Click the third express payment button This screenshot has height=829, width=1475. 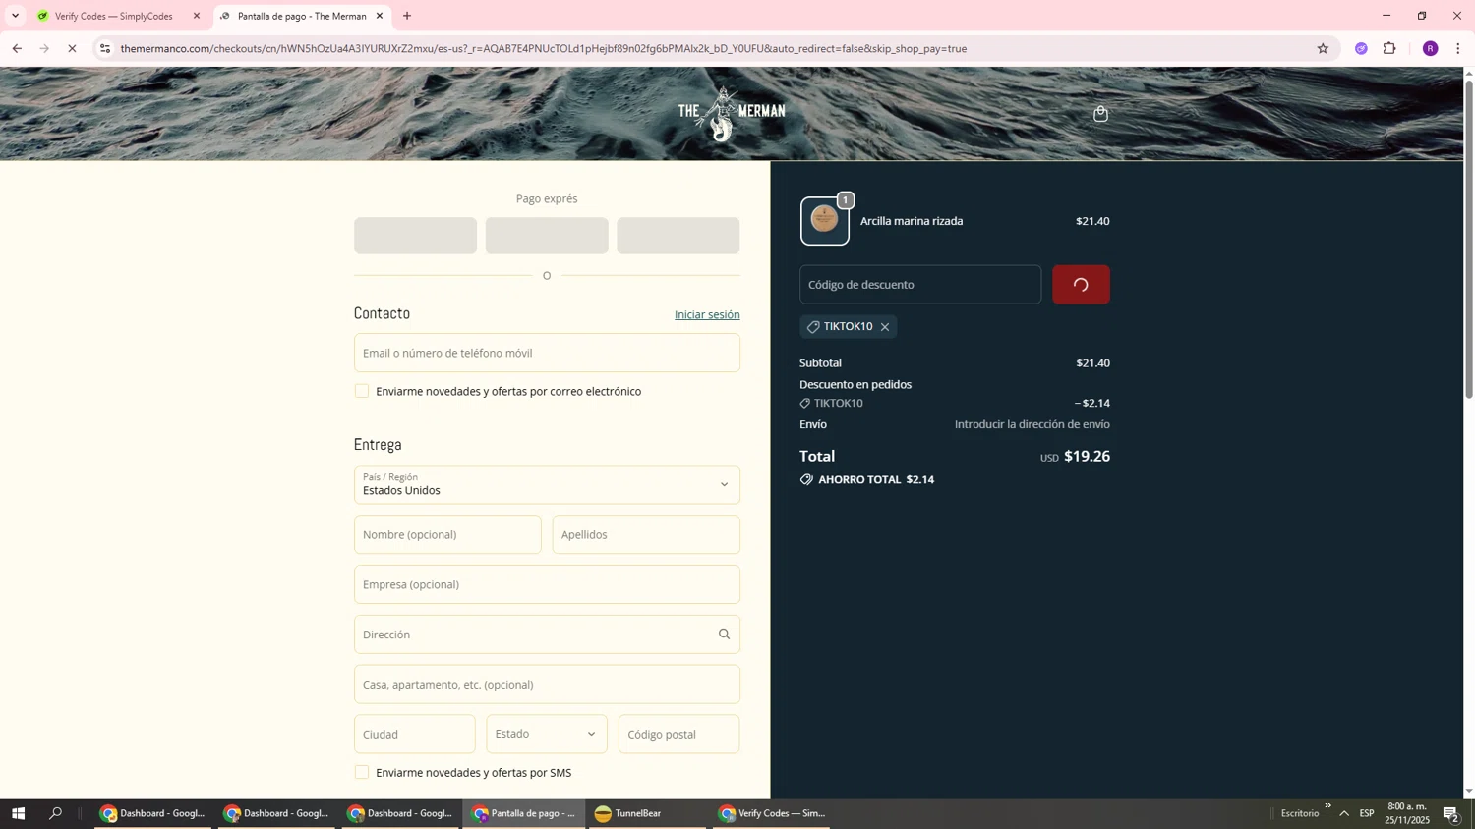click(x=678, y=236)
